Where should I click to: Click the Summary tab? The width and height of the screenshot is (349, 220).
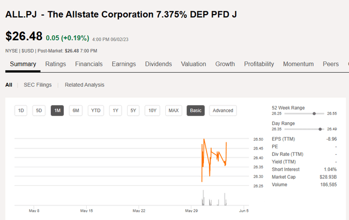23,64
